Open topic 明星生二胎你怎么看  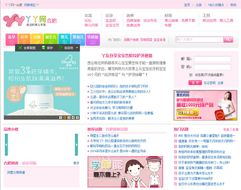104,136
